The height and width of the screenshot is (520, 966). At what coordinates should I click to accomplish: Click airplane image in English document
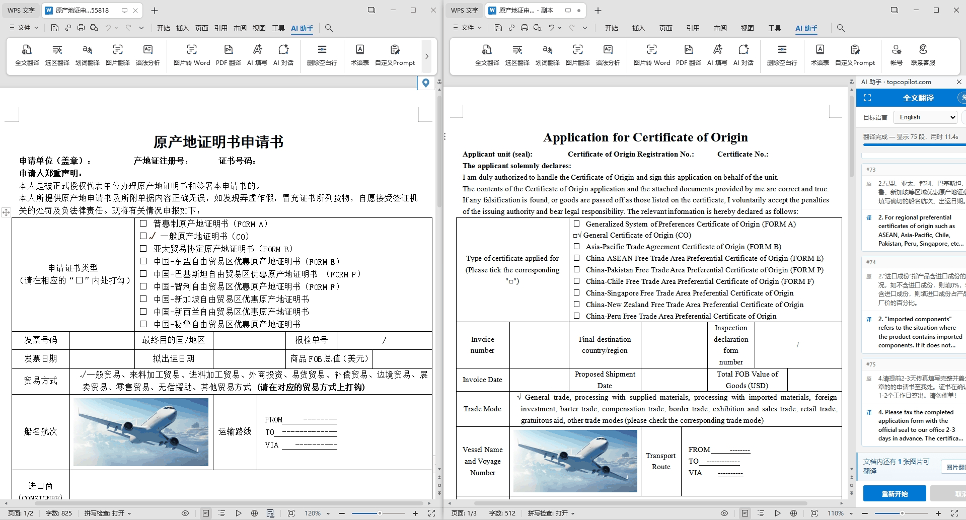(x=575, y=461)
